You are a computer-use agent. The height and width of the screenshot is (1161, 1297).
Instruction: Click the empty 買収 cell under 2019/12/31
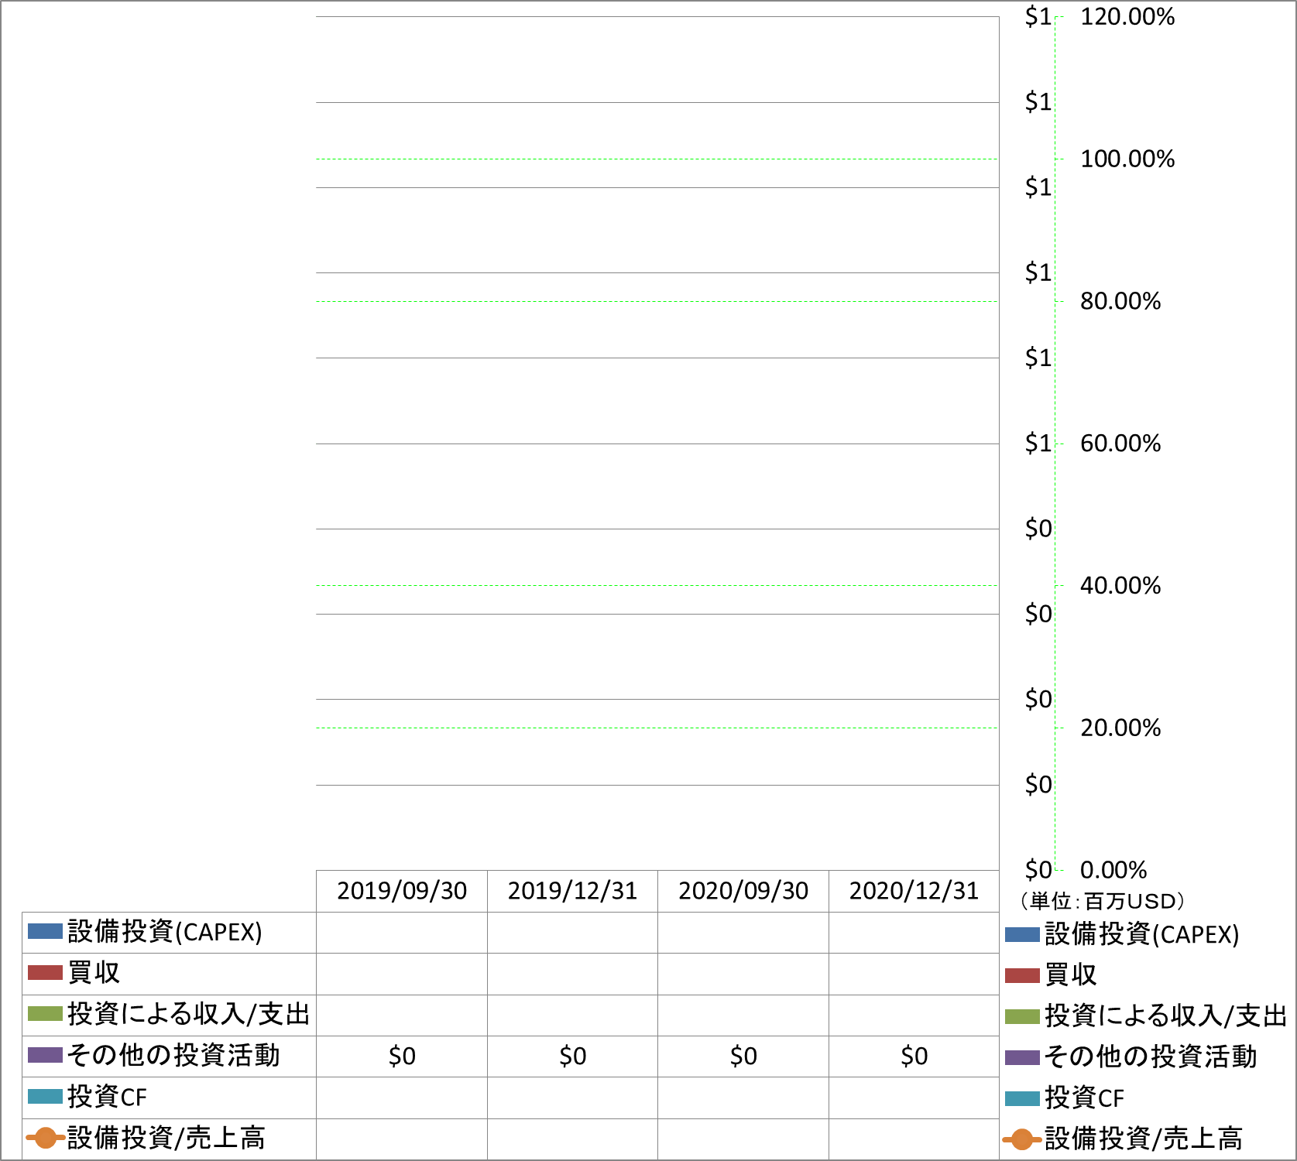coord(572,974)
